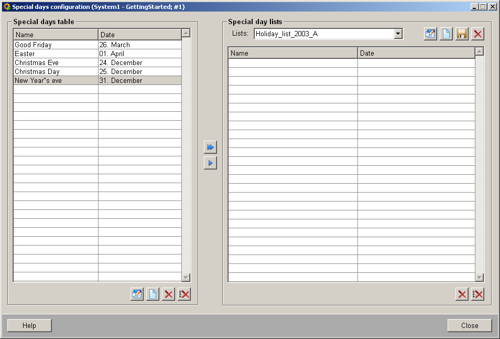Click single-arrow button to copy selected day
This screenshot has width=500, height=339.
click(x=210, y=163)
